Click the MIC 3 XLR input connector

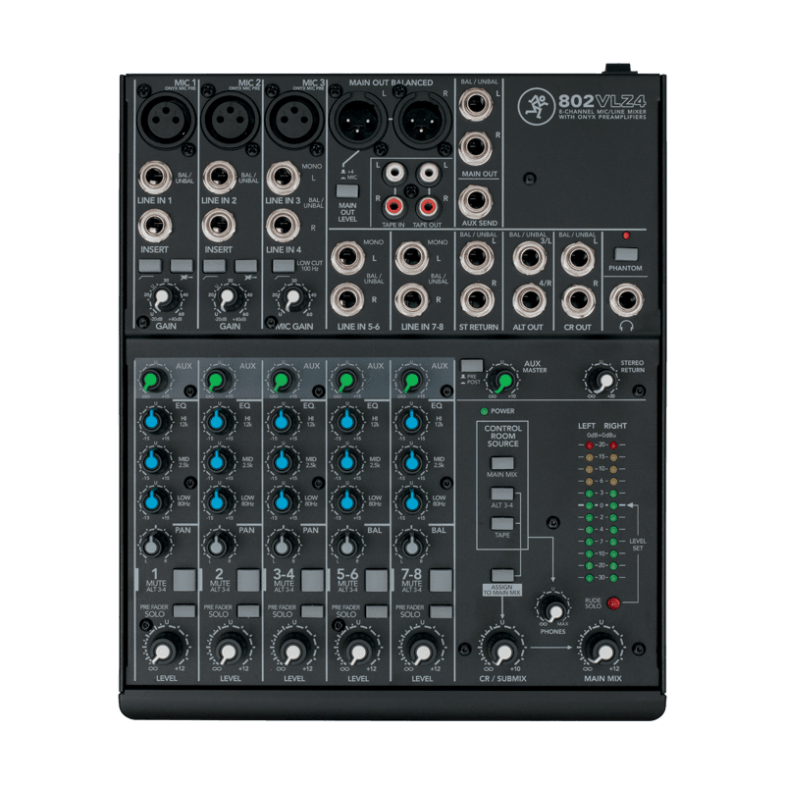click(293, 120)
